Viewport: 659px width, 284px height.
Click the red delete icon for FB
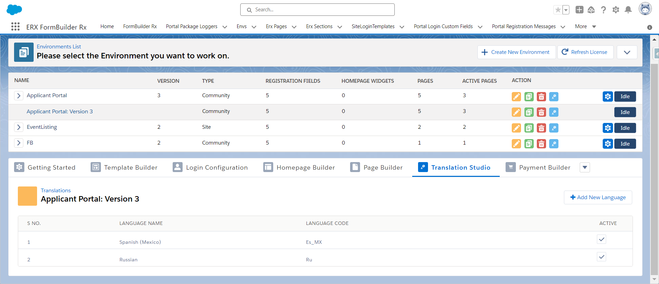[541, 144]
